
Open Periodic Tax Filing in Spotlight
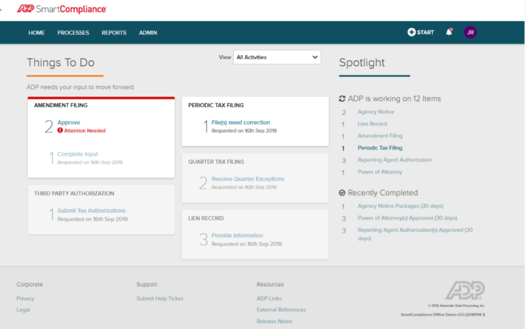click(x=380, y=148)
